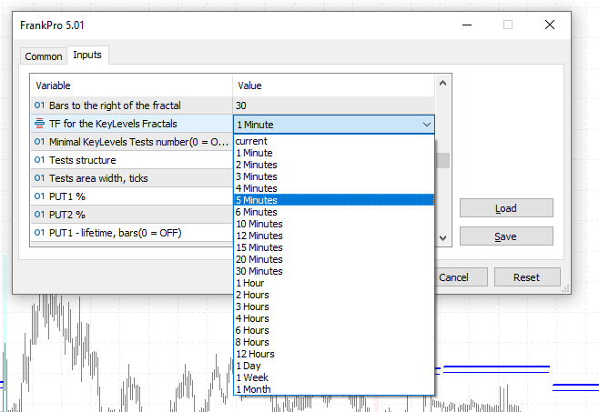Viewport: 599px width, 412px height.
Task: Click the Cancel button
Action: 453,277
